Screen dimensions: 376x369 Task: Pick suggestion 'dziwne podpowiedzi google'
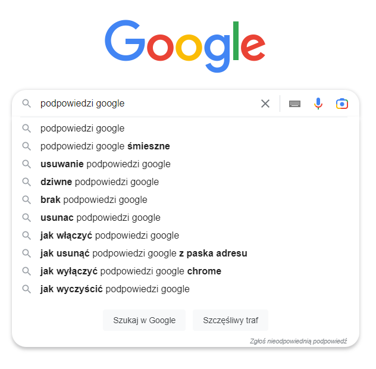[x=99, y=182]
